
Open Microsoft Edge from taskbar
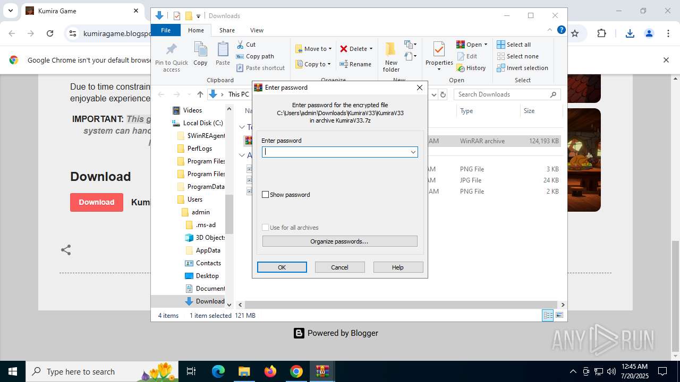click(218, 371)
